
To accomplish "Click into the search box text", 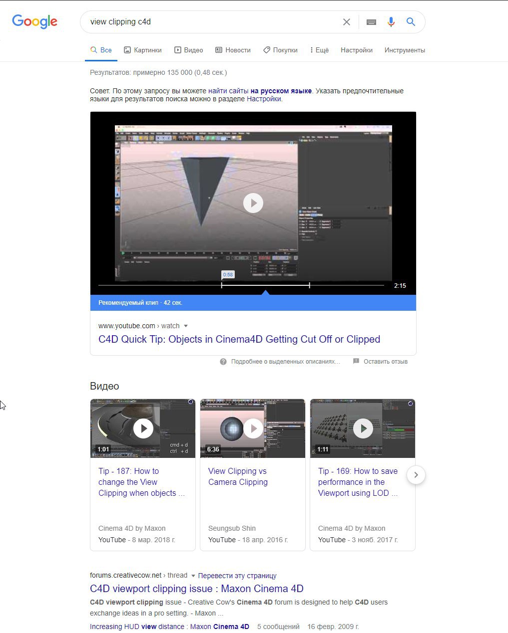I will [x=120, y=22].
